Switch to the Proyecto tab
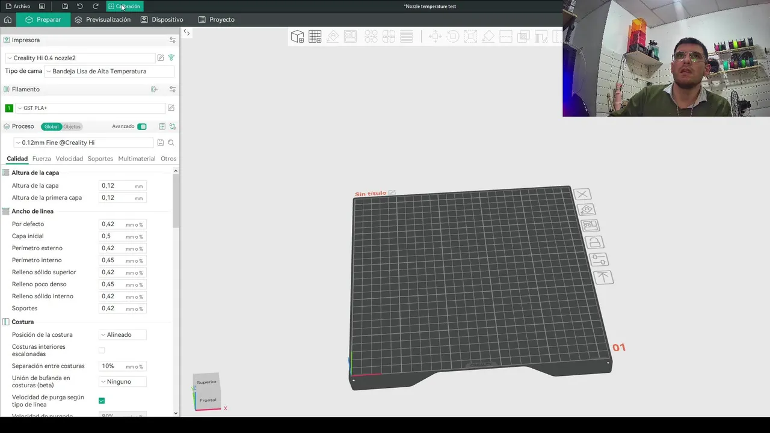 tap(216, 20)
